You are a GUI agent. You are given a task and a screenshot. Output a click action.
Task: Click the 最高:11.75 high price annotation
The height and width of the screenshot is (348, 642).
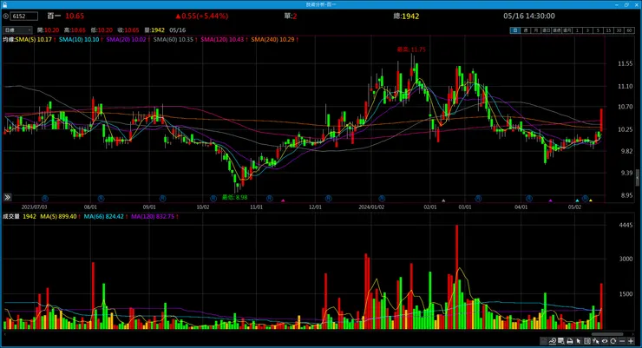tap(411, 49)
